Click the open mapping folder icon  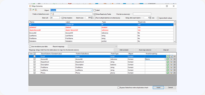(x=33, y=10)
